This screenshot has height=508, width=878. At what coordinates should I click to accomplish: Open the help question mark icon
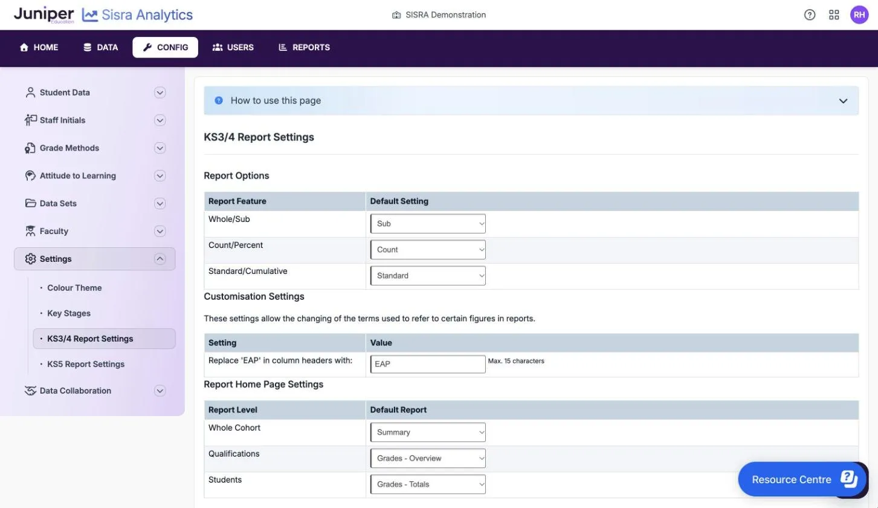point(810,15)
